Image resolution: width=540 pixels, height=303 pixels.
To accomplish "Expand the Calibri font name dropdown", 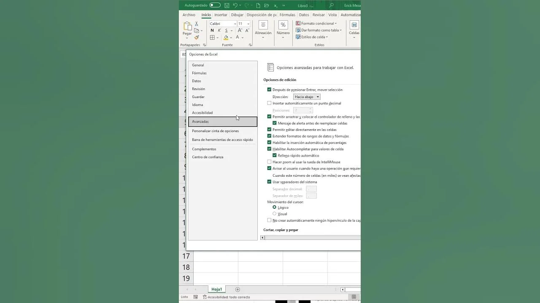I will 234,24.
